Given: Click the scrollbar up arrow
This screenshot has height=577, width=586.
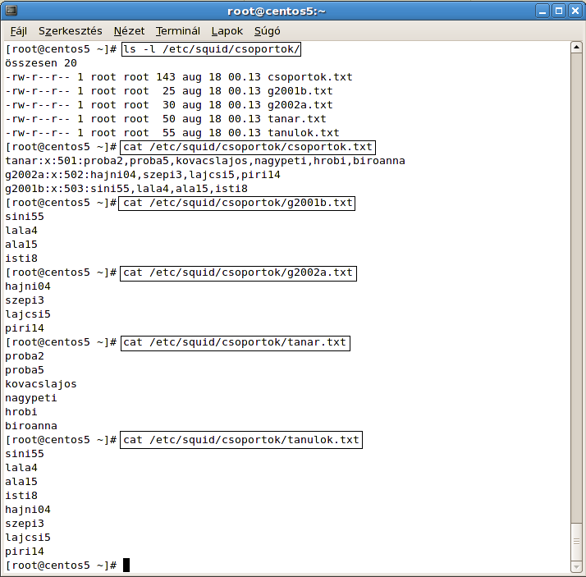Looking at the screenshot, I should tap(577, 48).
